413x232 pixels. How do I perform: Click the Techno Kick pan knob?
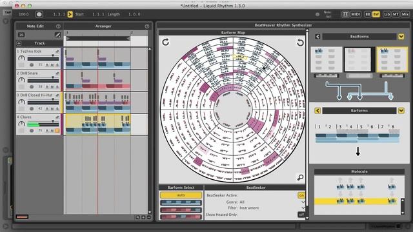click(x=21, y=58)
